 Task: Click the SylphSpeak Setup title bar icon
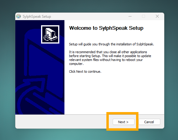pyautogui.click(x=19, y=17)
